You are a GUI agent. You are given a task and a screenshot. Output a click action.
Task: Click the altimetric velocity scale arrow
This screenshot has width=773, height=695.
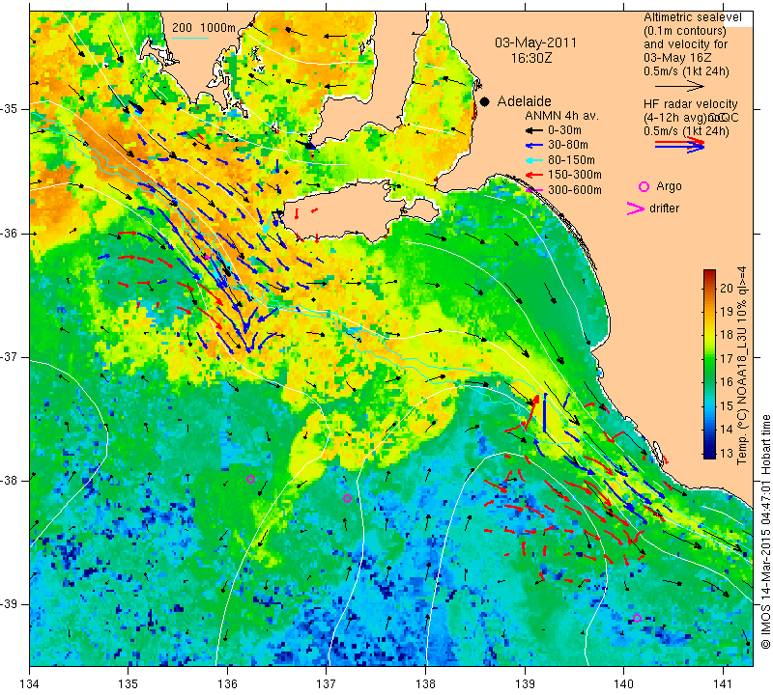click(679, 87)
